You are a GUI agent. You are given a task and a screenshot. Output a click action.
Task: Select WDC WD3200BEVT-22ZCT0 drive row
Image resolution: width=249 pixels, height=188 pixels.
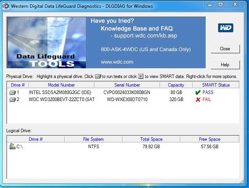[x=123, y=99]
